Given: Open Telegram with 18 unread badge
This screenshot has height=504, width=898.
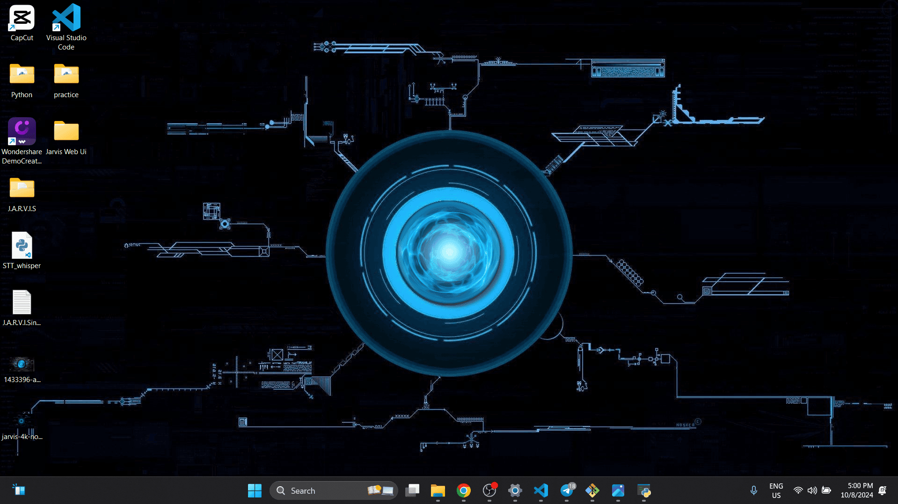Looking at the screenshot, I should coord(567,490).
